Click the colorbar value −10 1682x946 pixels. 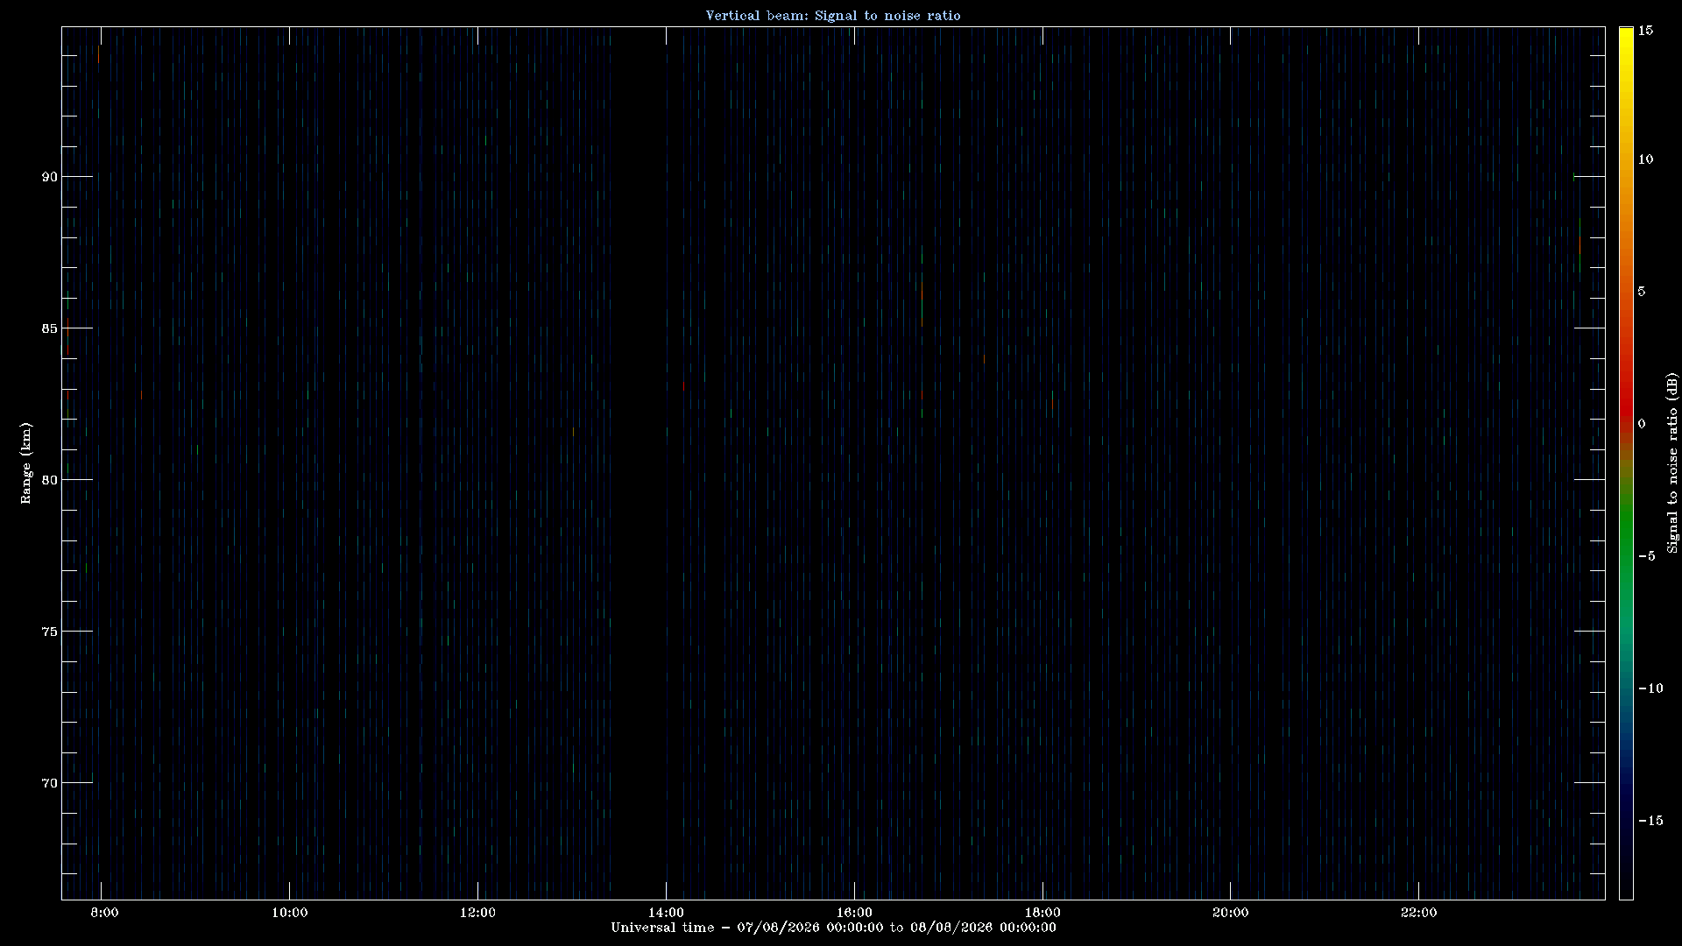[x=1650, y=688]
